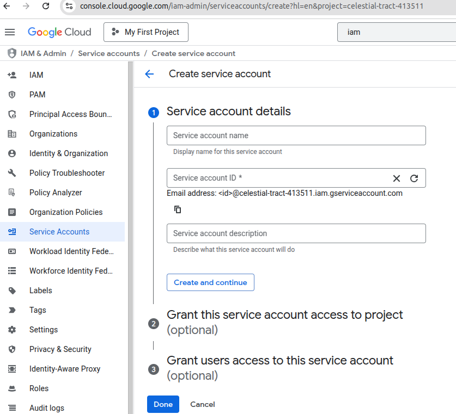
Task: Select Policy Troubleshooter from the sidebar
Action: pyautogui.click(x=66, y=173)
